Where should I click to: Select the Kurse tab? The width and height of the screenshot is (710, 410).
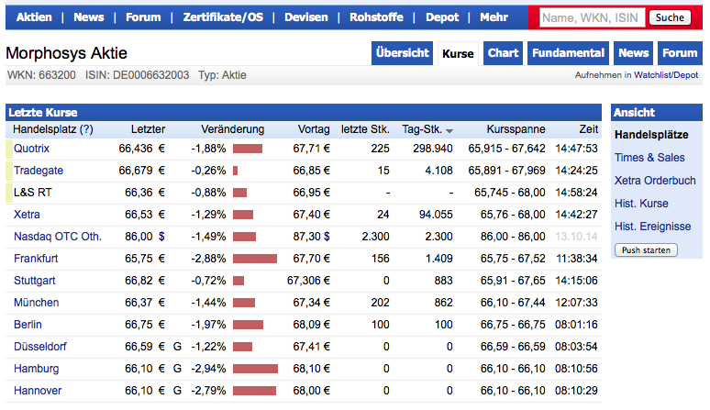[x=458, y=53]
